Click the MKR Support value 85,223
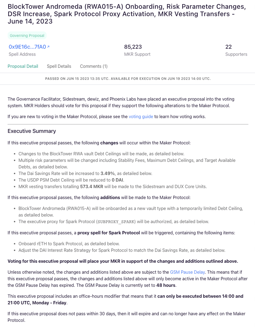 (133, 47)
